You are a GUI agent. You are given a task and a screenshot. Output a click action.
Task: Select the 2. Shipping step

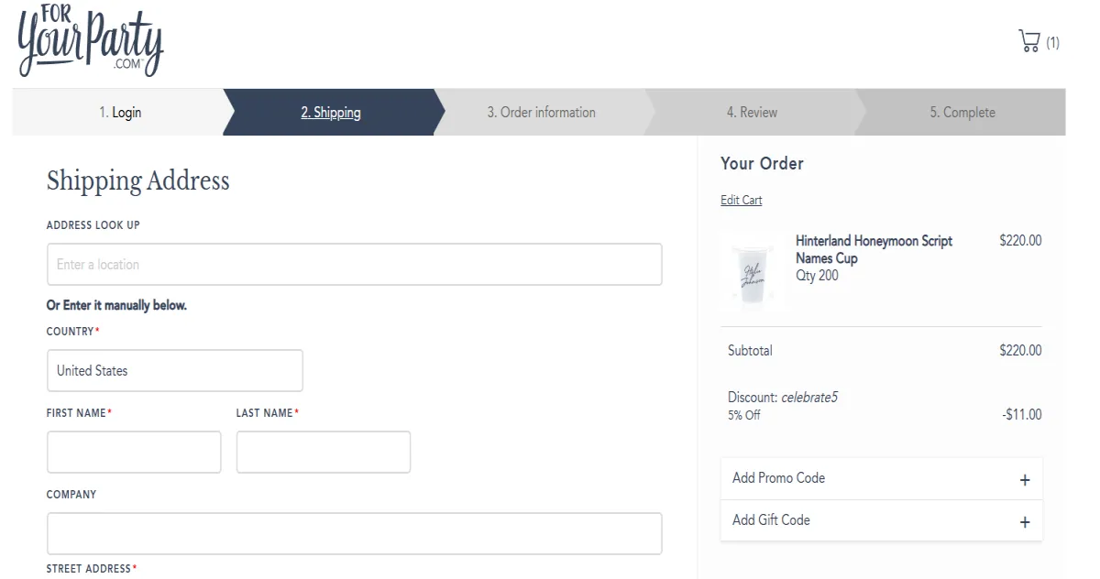point(331,113)
